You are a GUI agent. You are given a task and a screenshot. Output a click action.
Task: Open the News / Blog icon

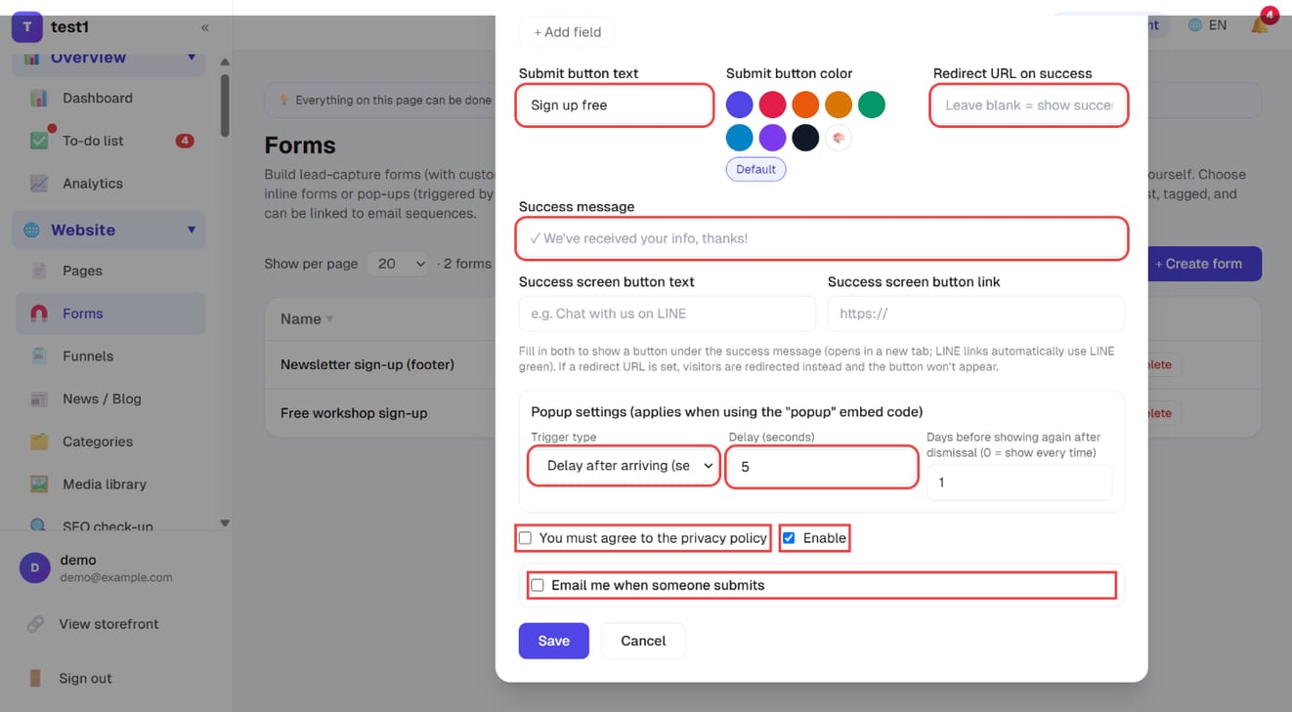(x=39, y=398)
